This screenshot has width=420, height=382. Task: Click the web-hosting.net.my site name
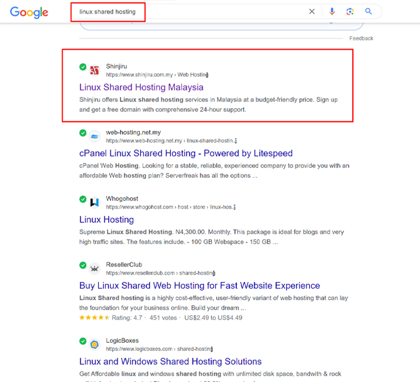[133, 133]
